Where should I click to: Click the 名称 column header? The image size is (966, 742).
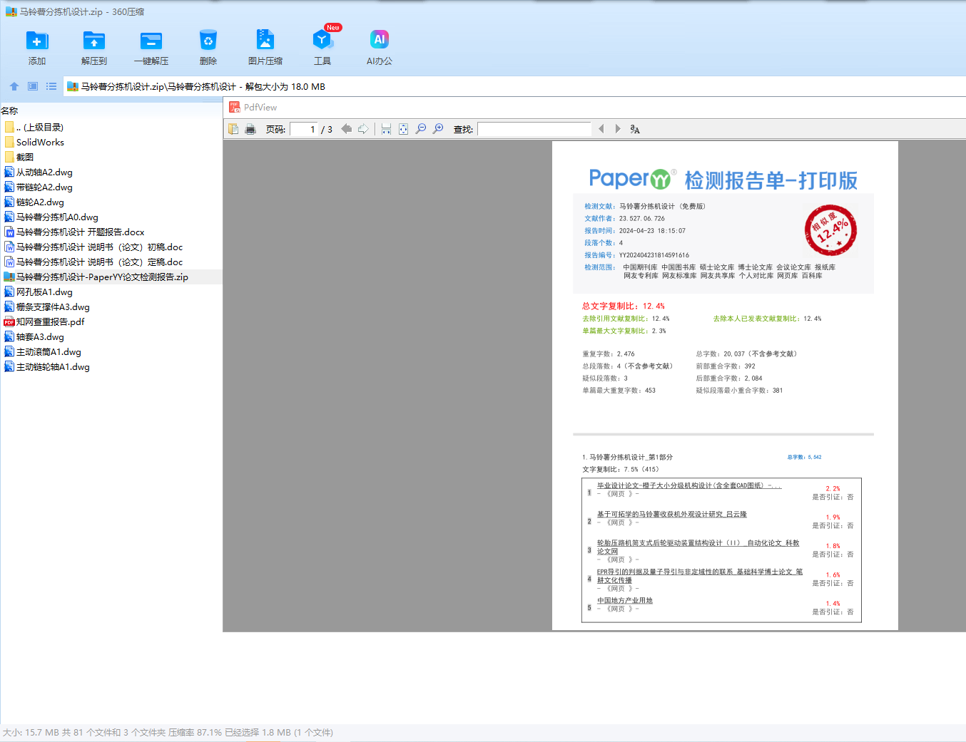[x=10, y=111]
